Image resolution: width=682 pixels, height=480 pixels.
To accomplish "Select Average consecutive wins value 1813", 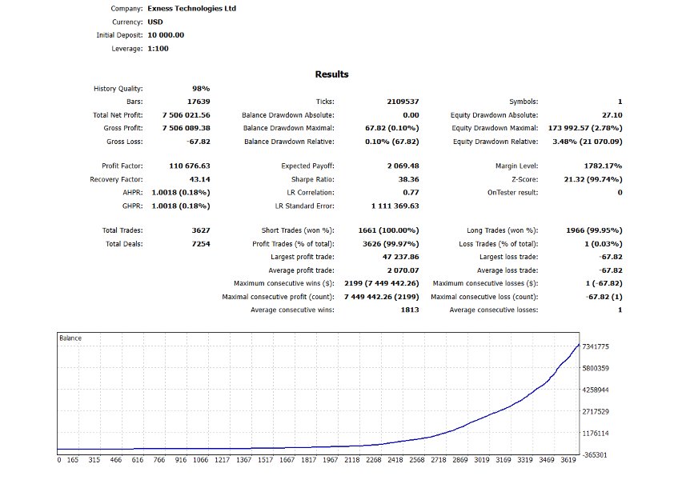I will click(410, 310).
